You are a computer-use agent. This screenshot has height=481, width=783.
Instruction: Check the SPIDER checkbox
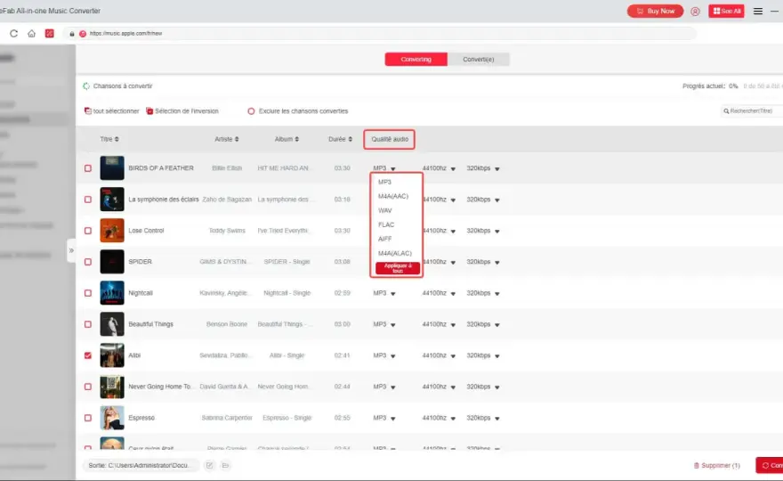pyautogui.click(x=88, y=262)
